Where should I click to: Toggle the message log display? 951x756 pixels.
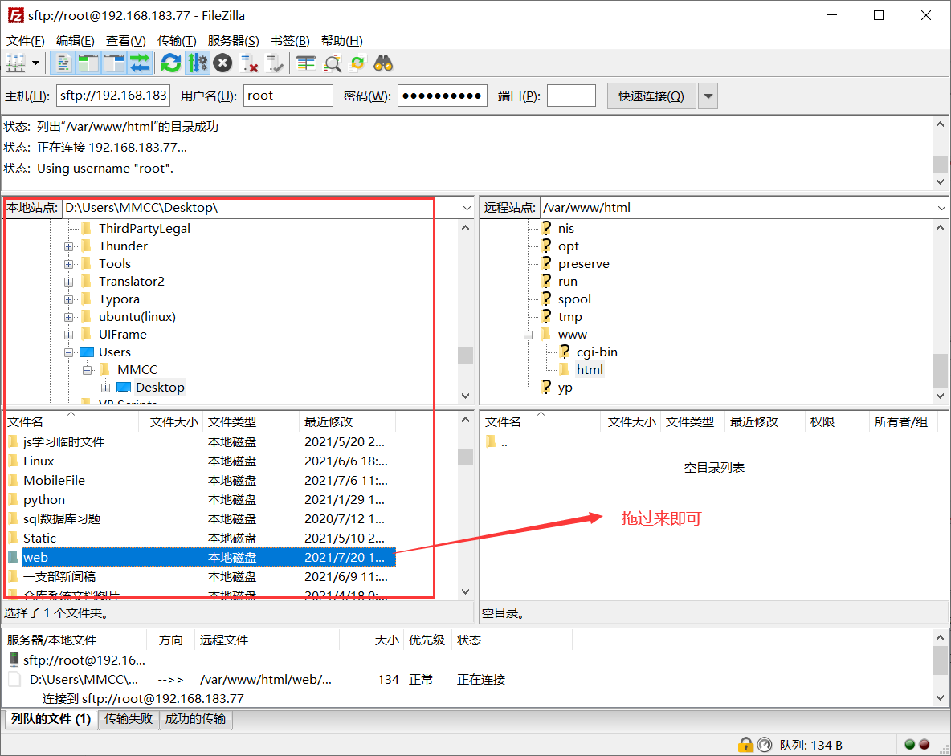click(63, 63)
